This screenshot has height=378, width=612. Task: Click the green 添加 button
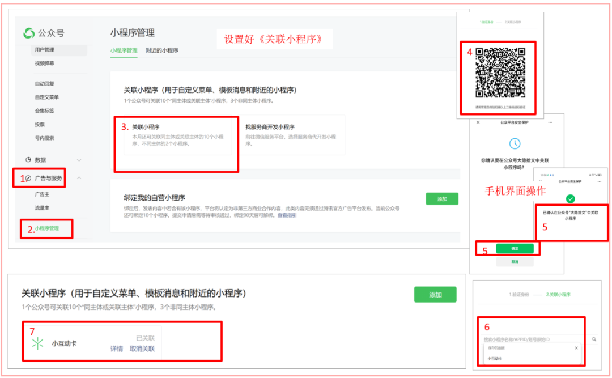[x=442, y=198]
